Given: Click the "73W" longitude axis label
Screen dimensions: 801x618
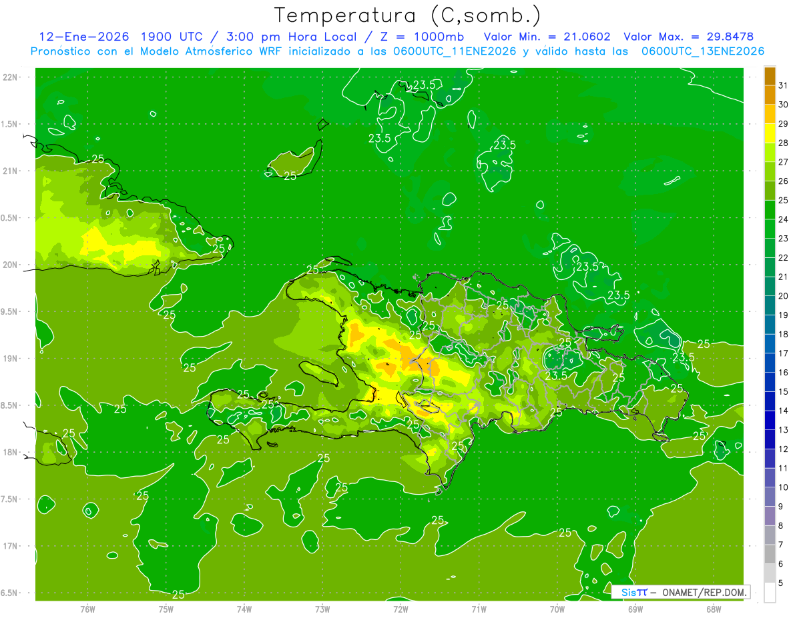Looking at the screenshot, I should (322, 609).
